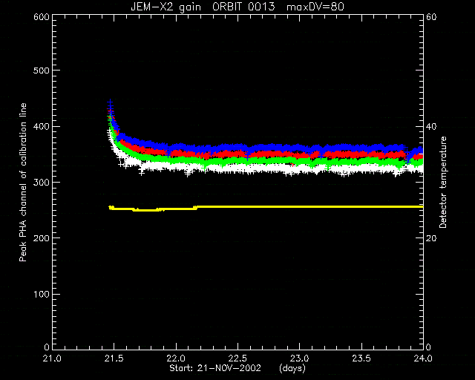This screenshot has height=380, width=475.
Task: Click the 600 tick label on left axis
Action: pyautogui.click(x=42, y=16)
